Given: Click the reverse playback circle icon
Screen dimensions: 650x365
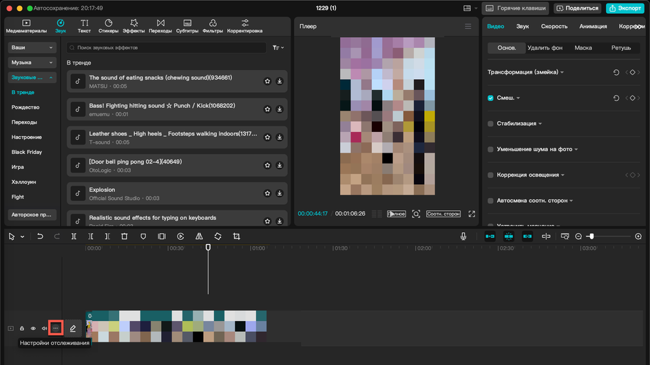Looking at the screenshot, I should tap(180, 236).
